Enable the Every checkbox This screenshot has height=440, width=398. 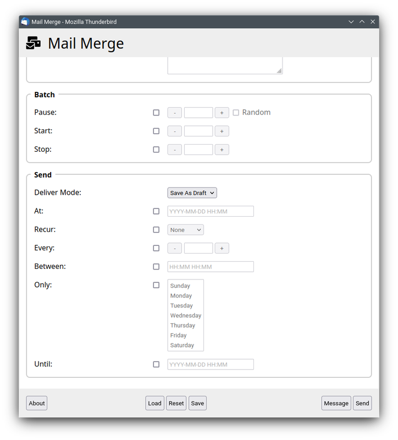click(156, 249)
